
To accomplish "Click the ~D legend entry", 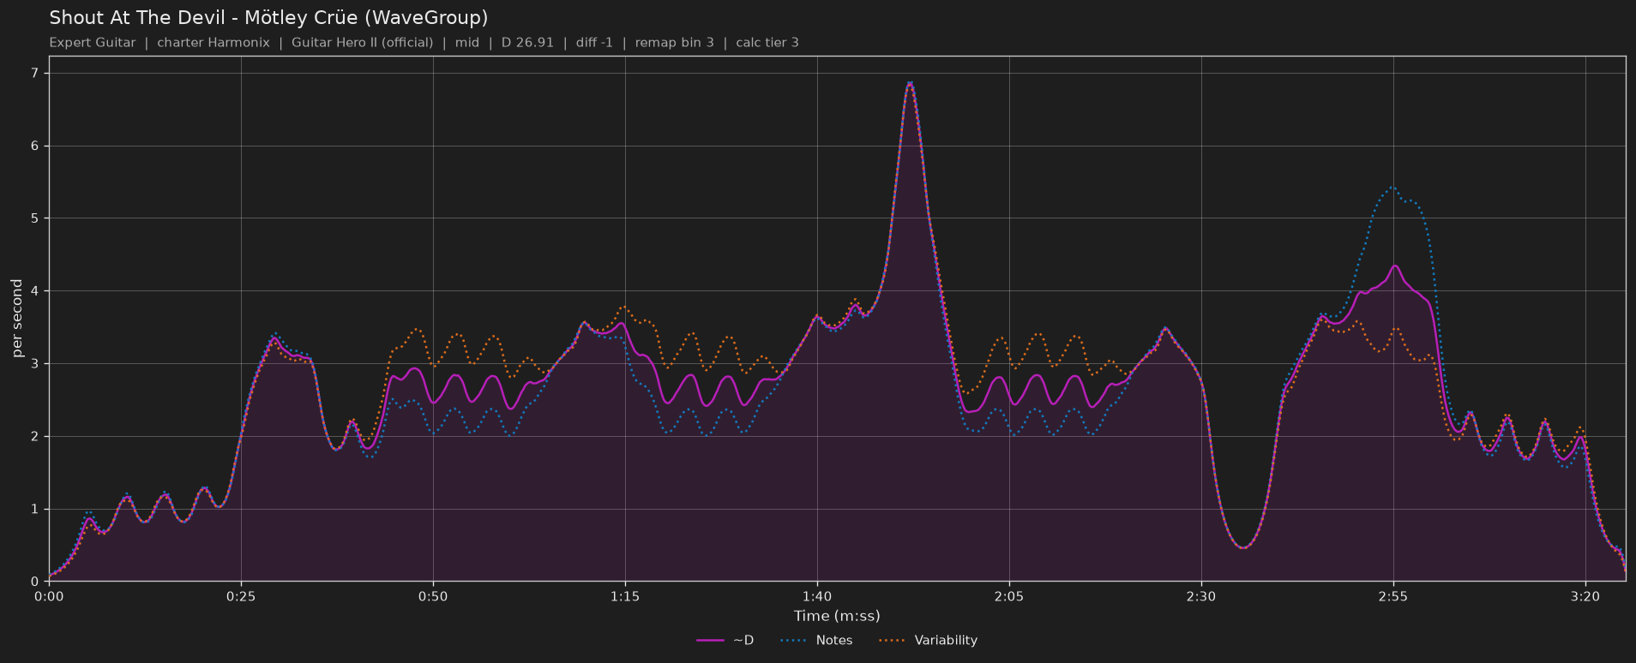I will 725,640.
